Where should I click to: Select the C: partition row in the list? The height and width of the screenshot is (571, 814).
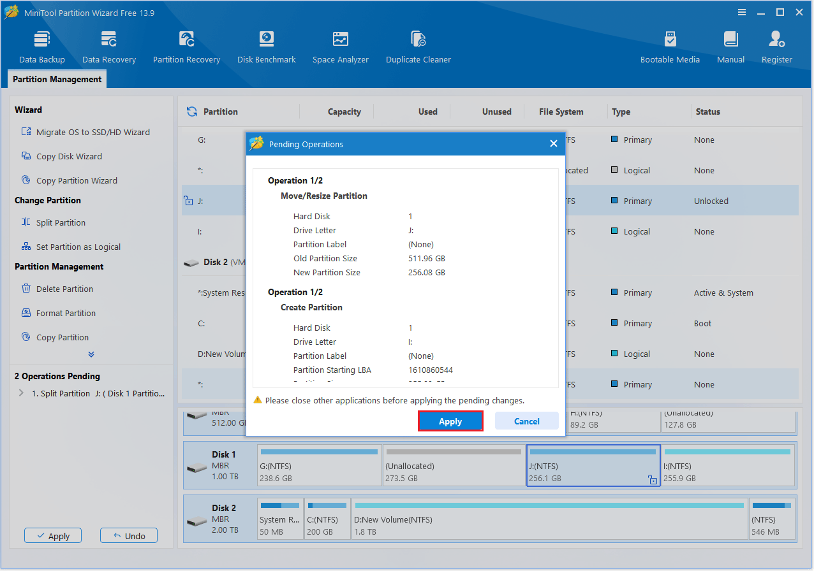point(490,323)
